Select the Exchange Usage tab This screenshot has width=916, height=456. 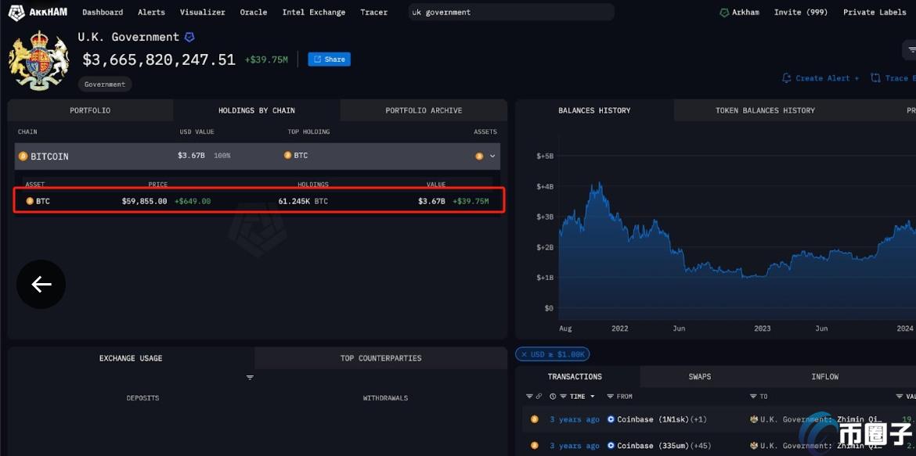[x=131, y=358]
